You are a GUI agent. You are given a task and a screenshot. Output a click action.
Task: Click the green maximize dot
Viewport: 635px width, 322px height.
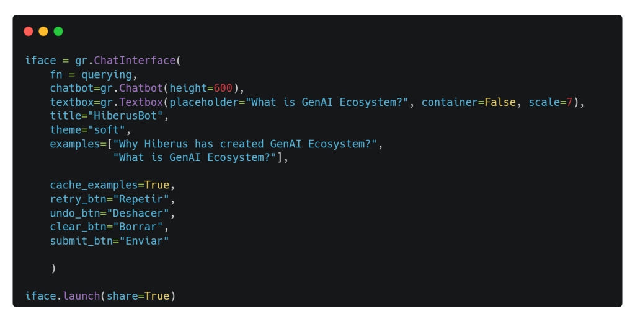(58, 31)
